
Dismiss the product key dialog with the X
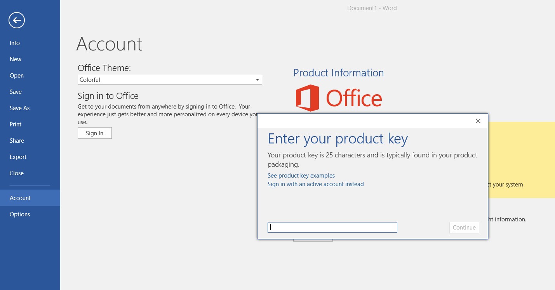(478, 121)
